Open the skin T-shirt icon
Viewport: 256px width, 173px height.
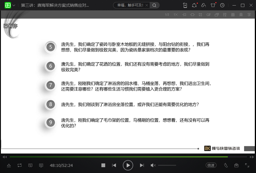(x=213, y=5)
